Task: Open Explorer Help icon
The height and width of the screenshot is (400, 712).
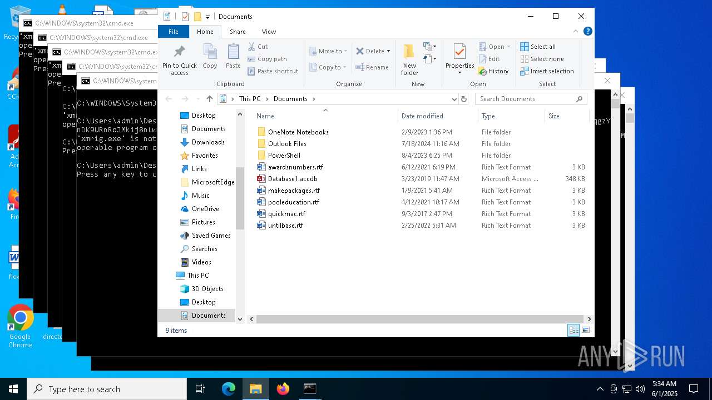Action: pyautogui.click(x=587, y=32)
